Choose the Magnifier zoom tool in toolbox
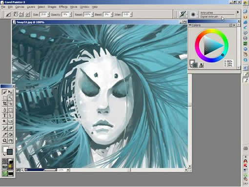Image resolution: width=249 pixels, height=187 pixels. click(x=4, y=141)
